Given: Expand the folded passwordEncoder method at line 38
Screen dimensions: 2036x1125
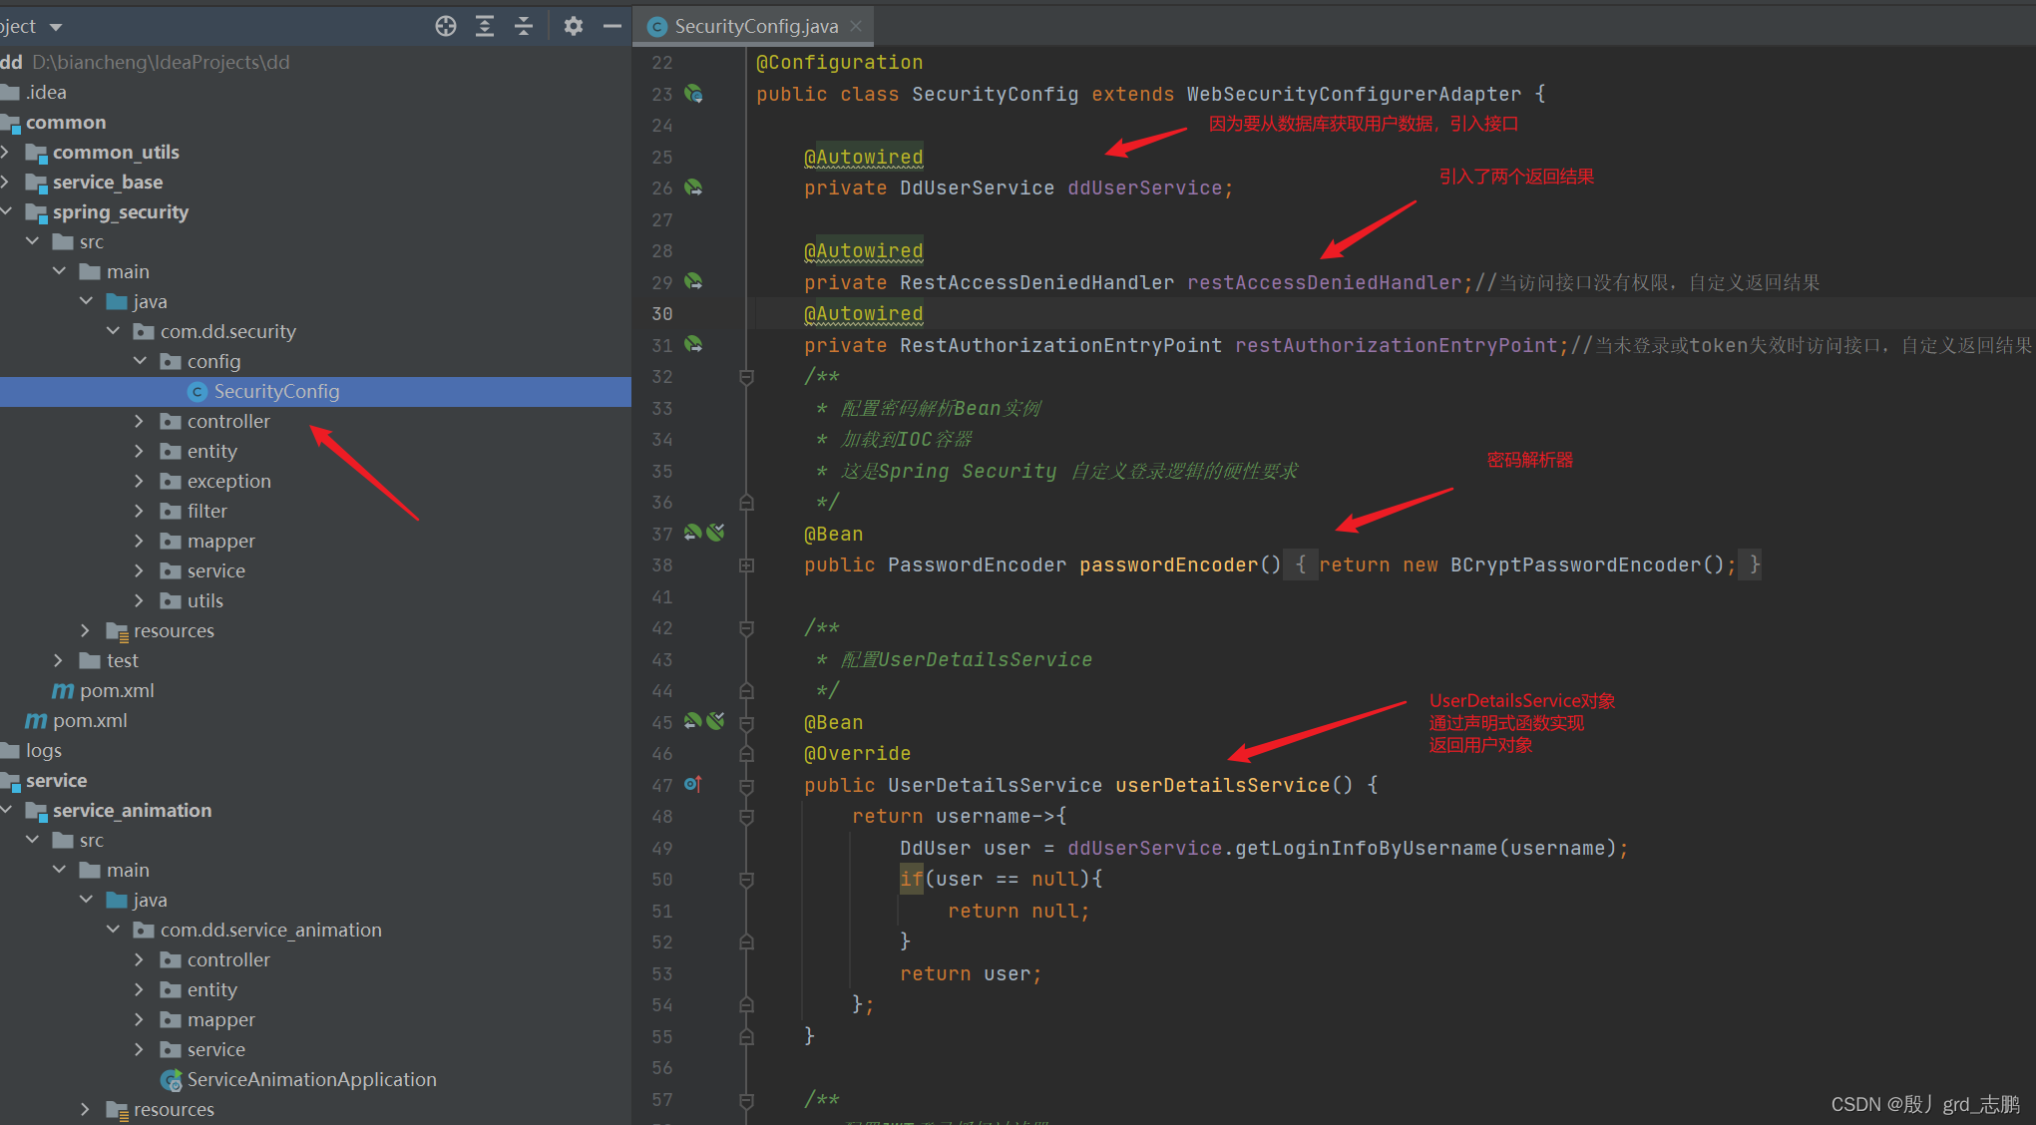Looking at the screenshot, I should tap(746, 565).
